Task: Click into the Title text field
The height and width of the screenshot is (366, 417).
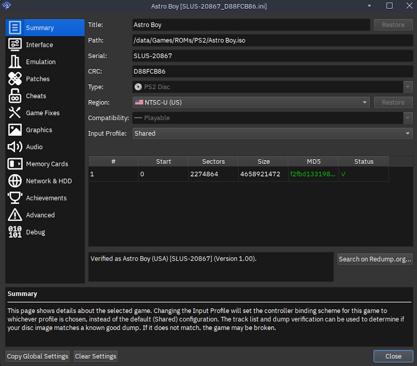Action: (x=251, y=25)
